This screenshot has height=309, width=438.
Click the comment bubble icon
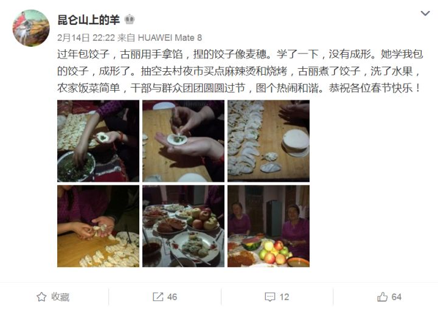coord(270,297)
